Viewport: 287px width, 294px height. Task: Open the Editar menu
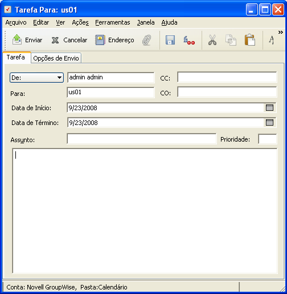click(x=41, y=22)
